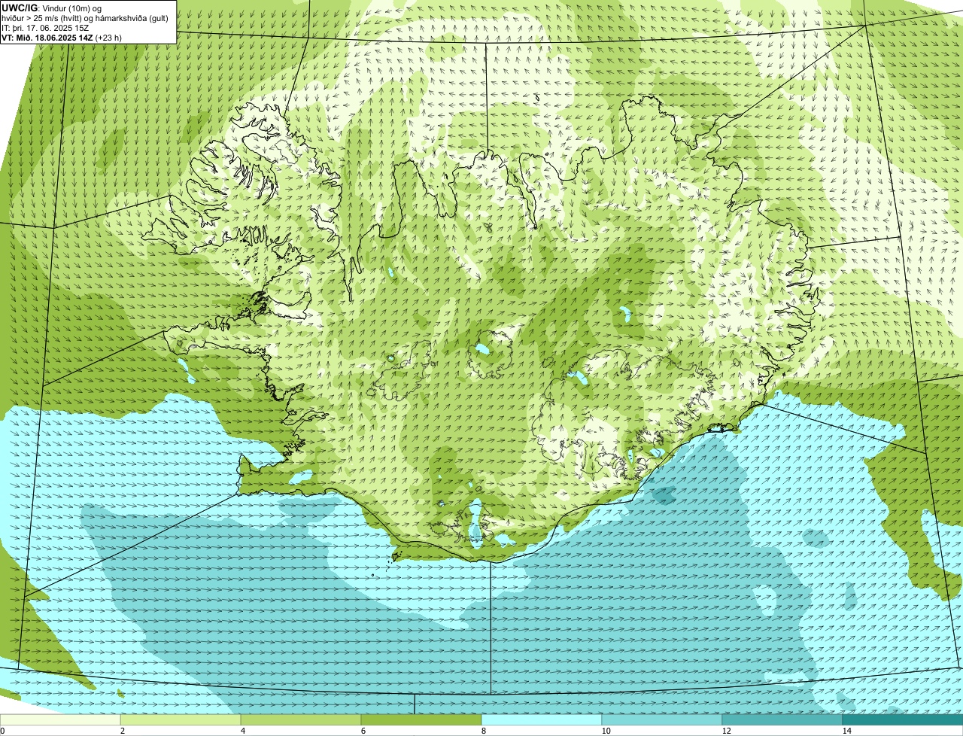Screen dimensions: 963x736
Task: Click the "10" label on the color scale
Action: coord(606,731)
